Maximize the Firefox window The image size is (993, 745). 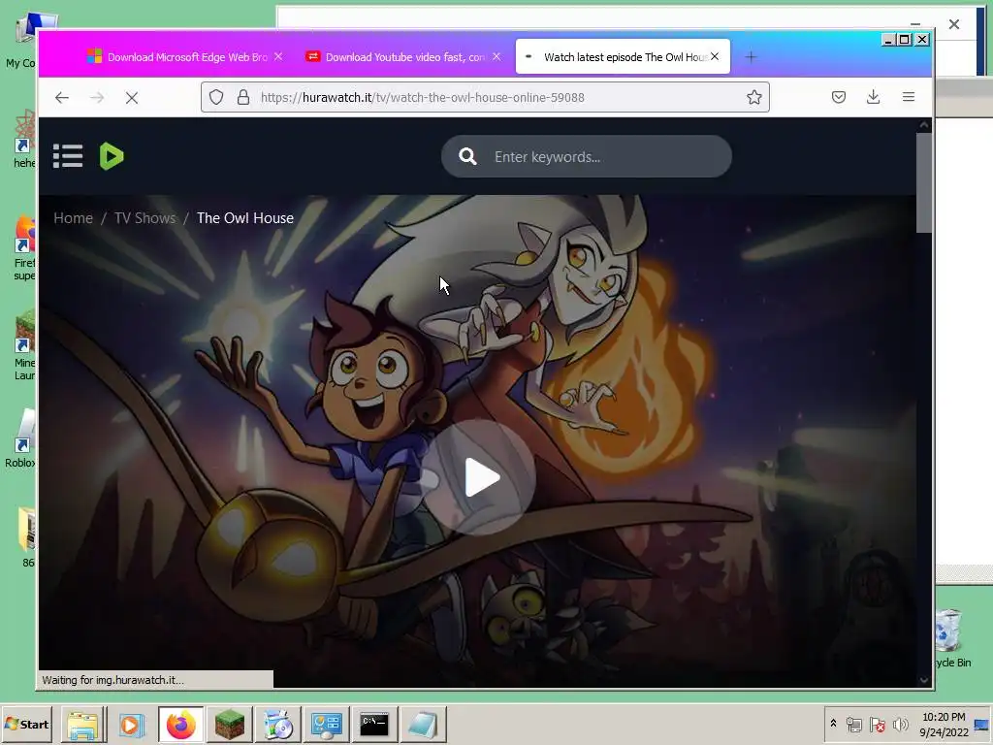tap(905, 39)
